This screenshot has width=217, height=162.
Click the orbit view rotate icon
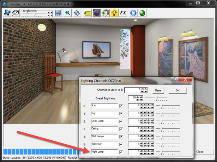tap(77, 13)
